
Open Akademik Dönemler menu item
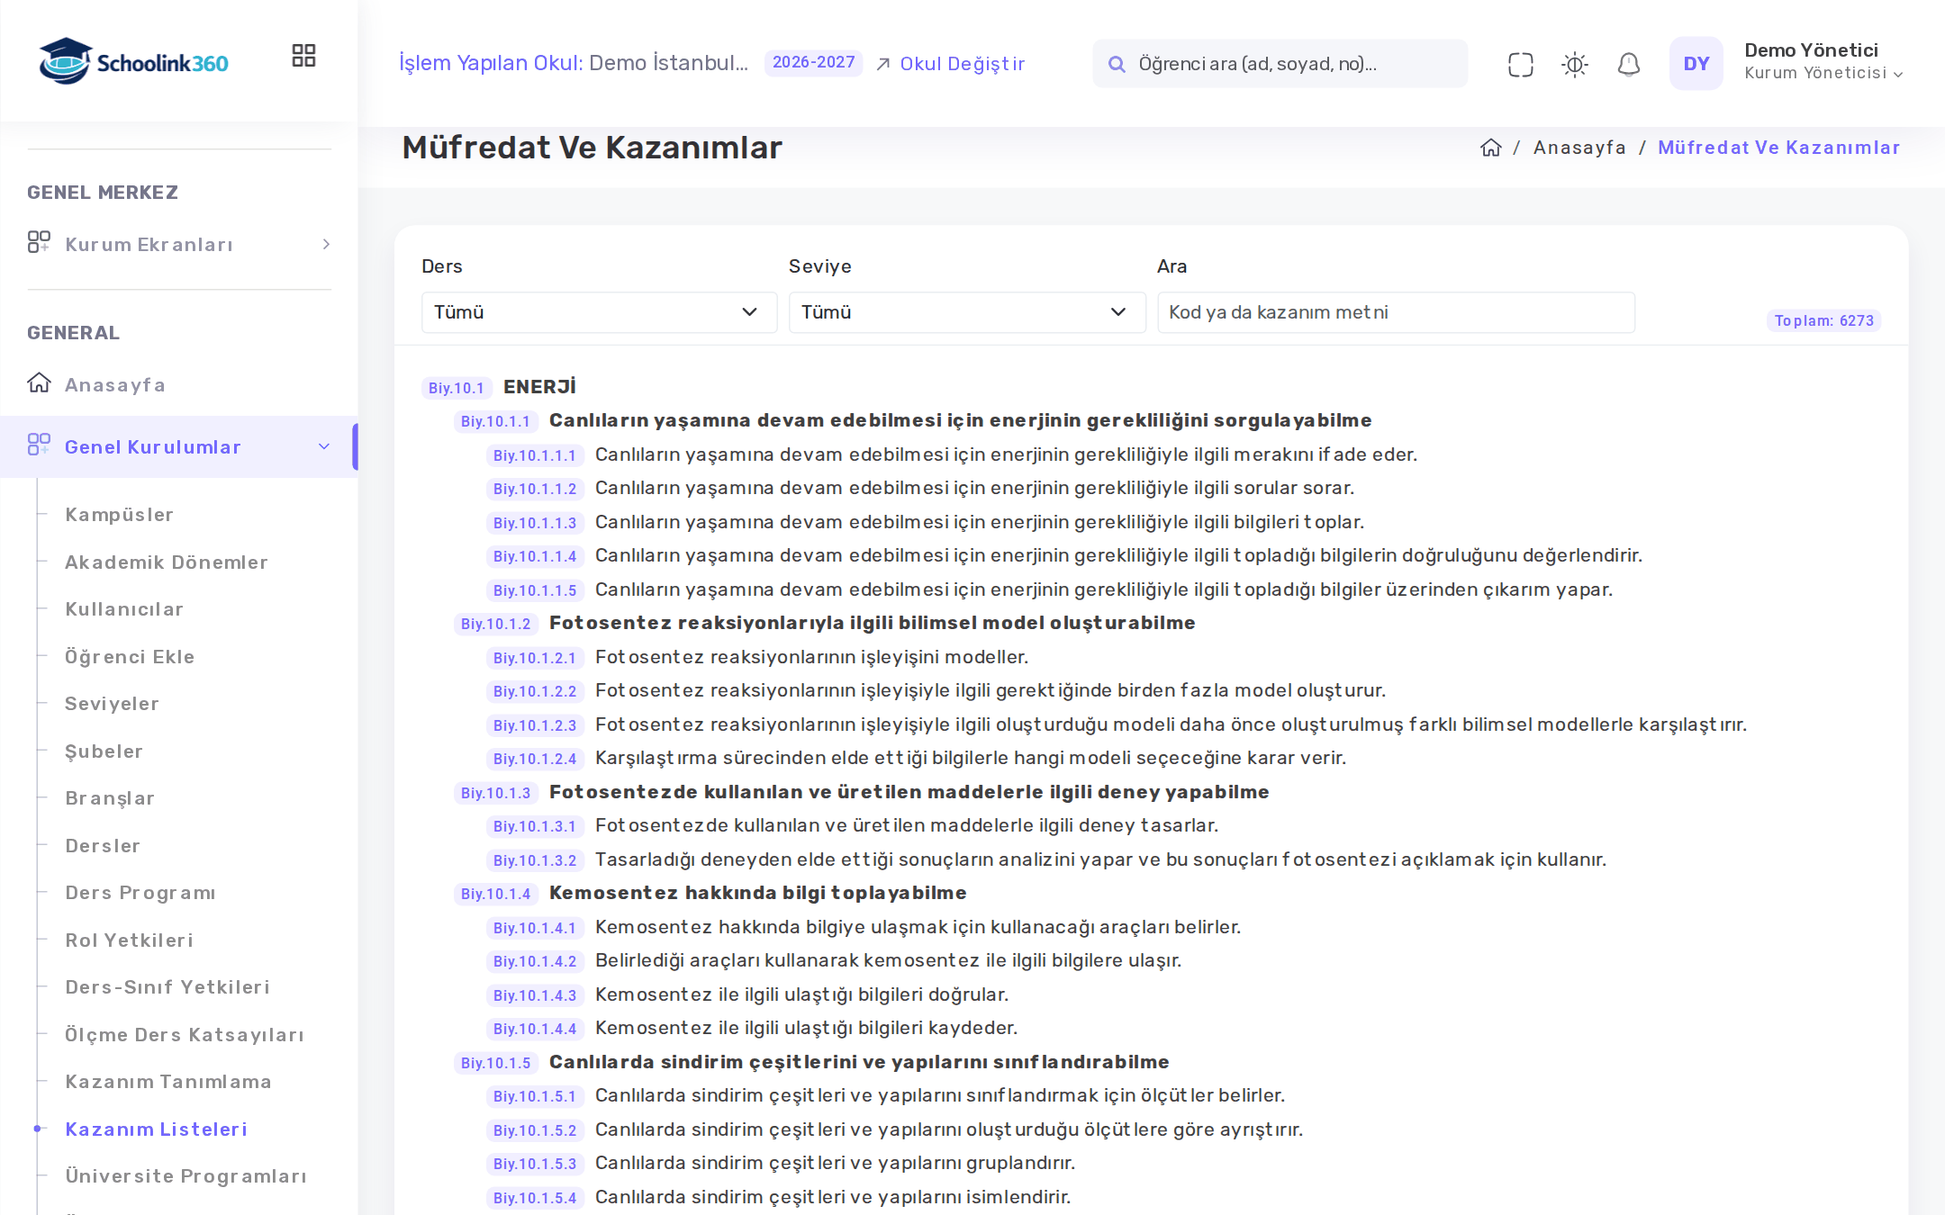(x=166, y=562)
